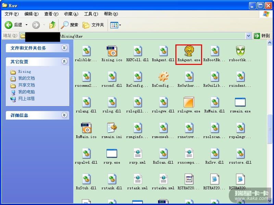Select the rstask.xml file

tap(138, 182)
